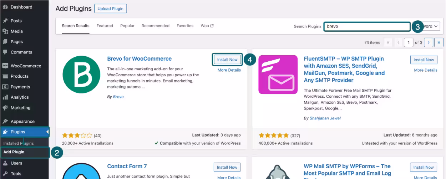Open the Appearance menu item
Image resolution: width=446 pixels, height=179 pixels.
click(24, 122)
